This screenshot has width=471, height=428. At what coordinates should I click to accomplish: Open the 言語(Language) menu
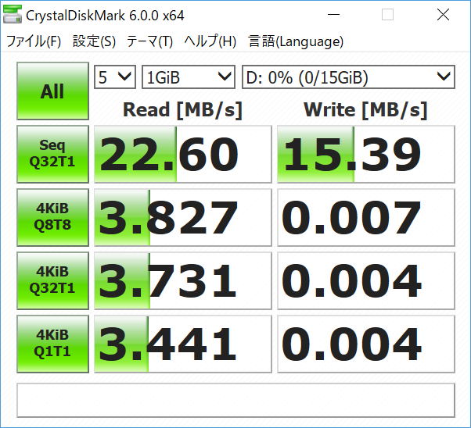(x=296, y=41)
